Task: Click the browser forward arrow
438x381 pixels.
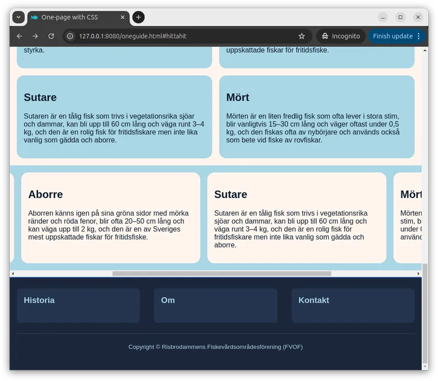Action: click(35, 36)
